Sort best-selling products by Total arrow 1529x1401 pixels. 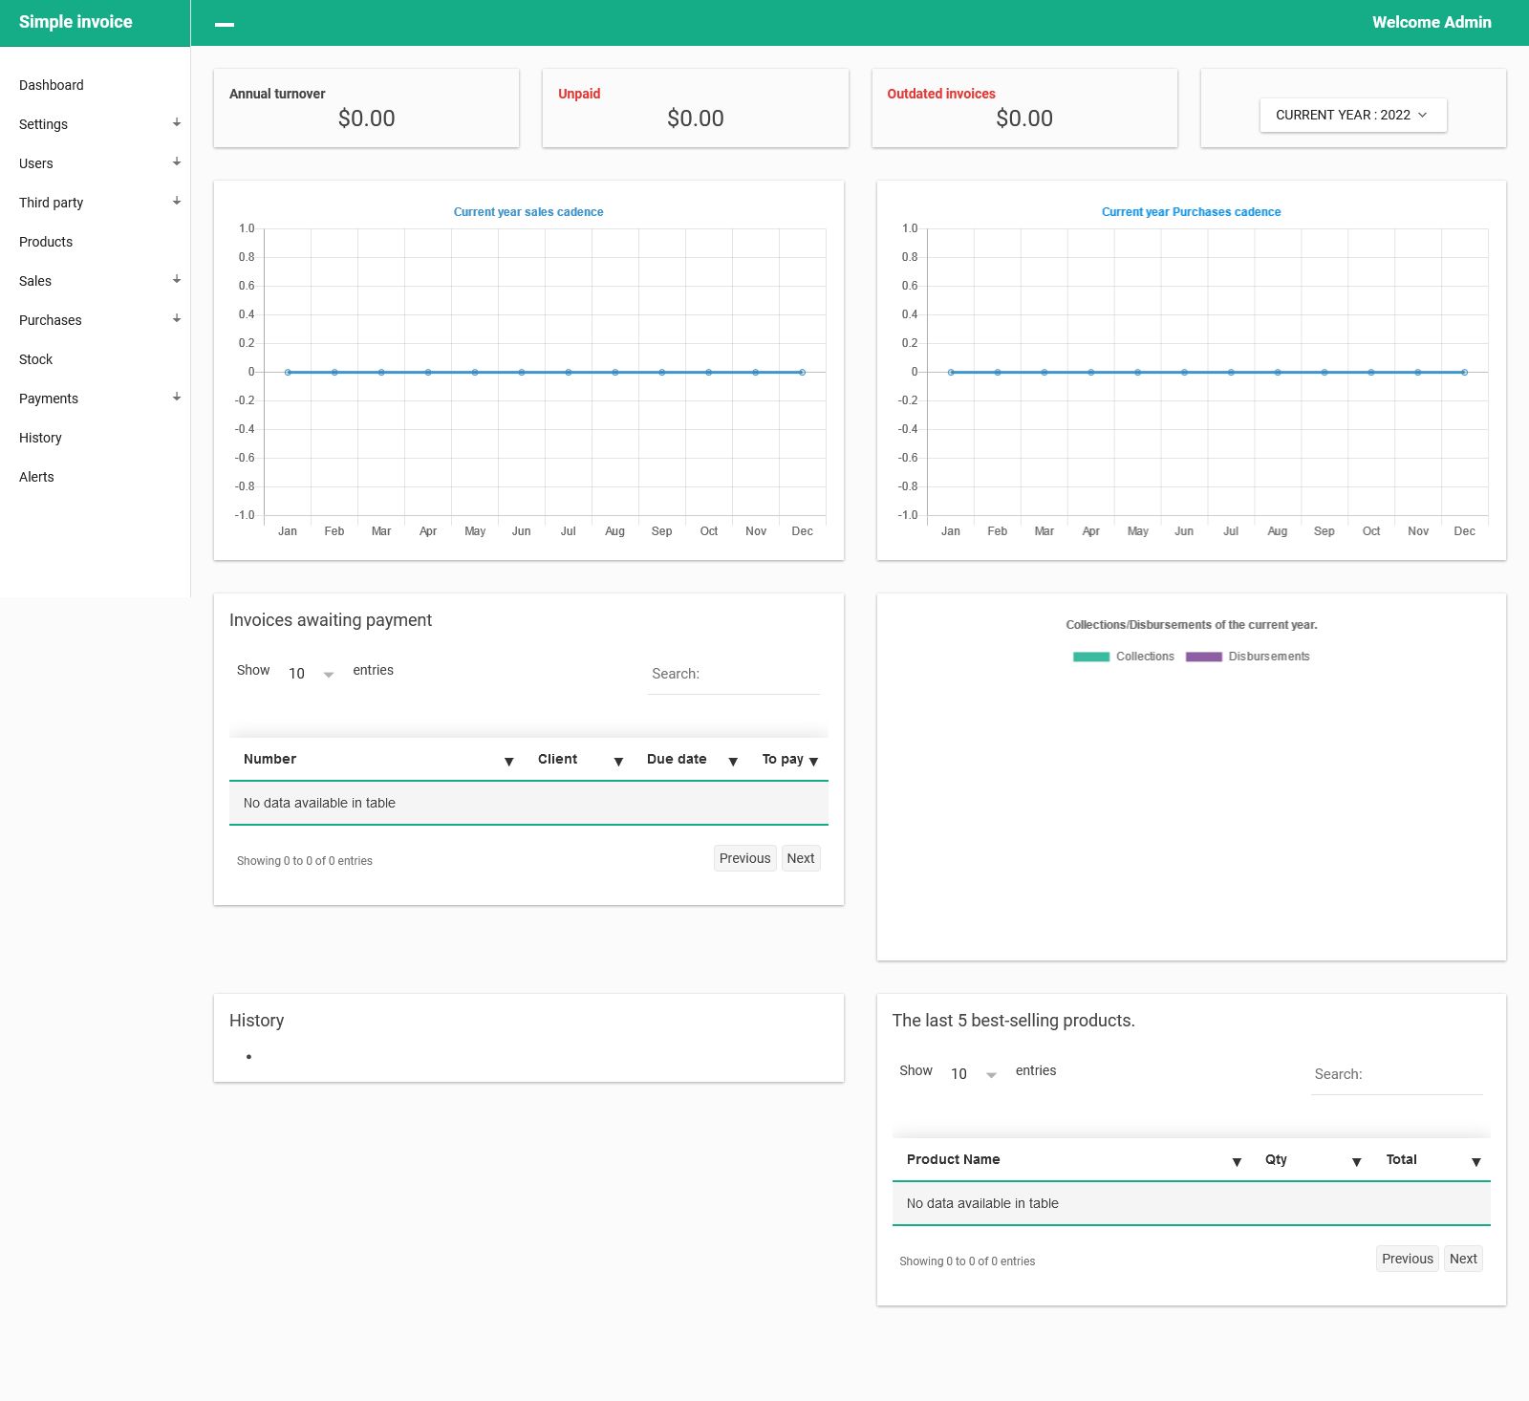[1475, 1162]
